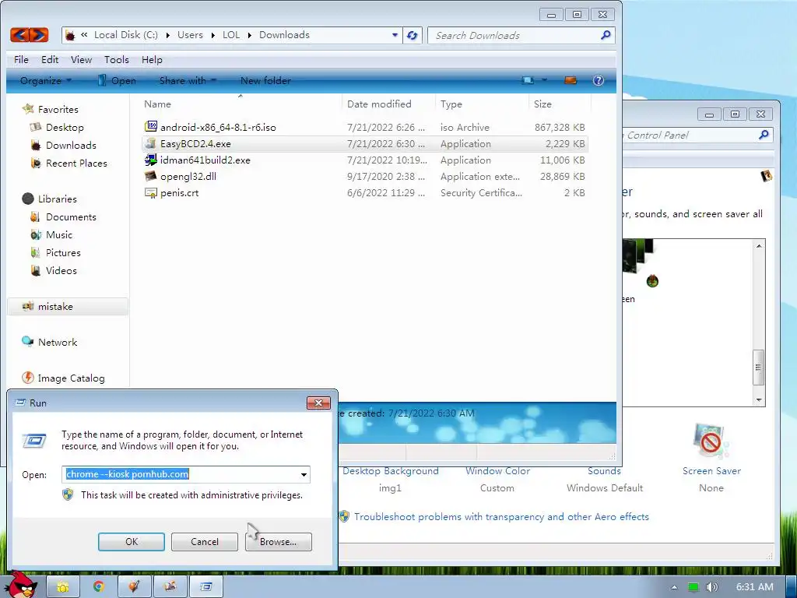This screenshot has width=797, height=598.
Task: Click the New folder button
Action: click(265, 80)
